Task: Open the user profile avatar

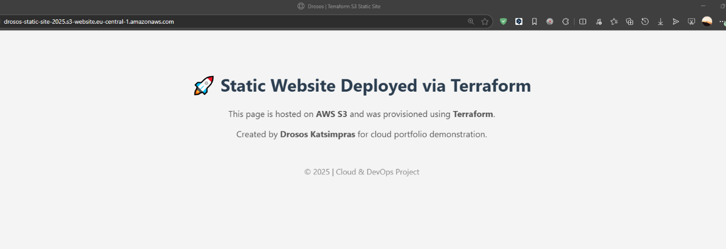Action: (707, 22)
